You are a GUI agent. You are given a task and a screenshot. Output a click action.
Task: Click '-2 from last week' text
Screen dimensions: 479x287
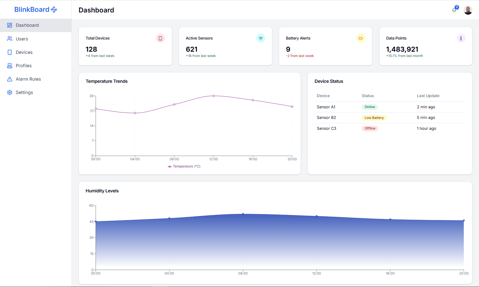(x=300, y=56)
